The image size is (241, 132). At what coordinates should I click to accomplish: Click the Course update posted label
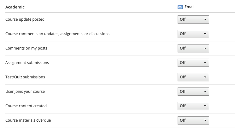tap(25, 19)
